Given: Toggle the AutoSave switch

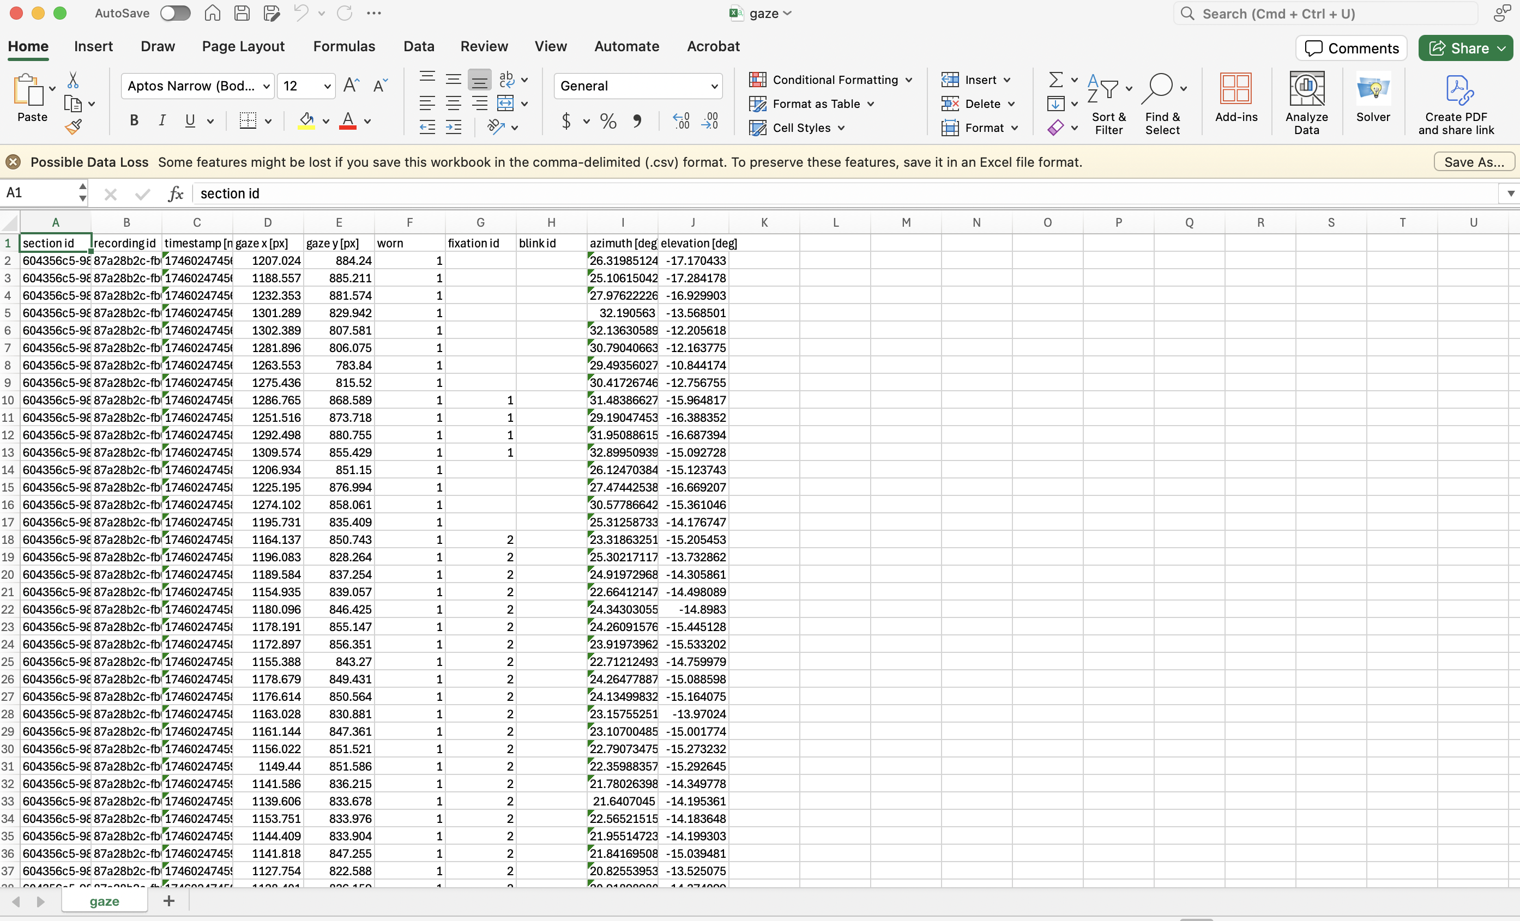Looking at the screenshot, I should pyautogui.click(x=175, y=14).
